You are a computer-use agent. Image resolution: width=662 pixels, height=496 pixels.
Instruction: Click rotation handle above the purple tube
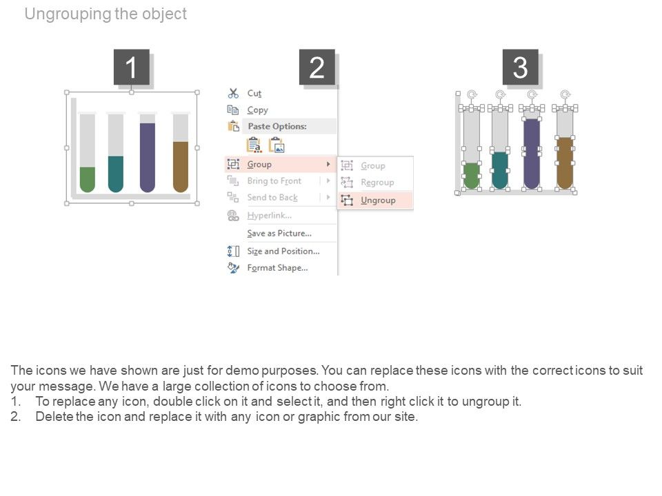tap(532, 94)
